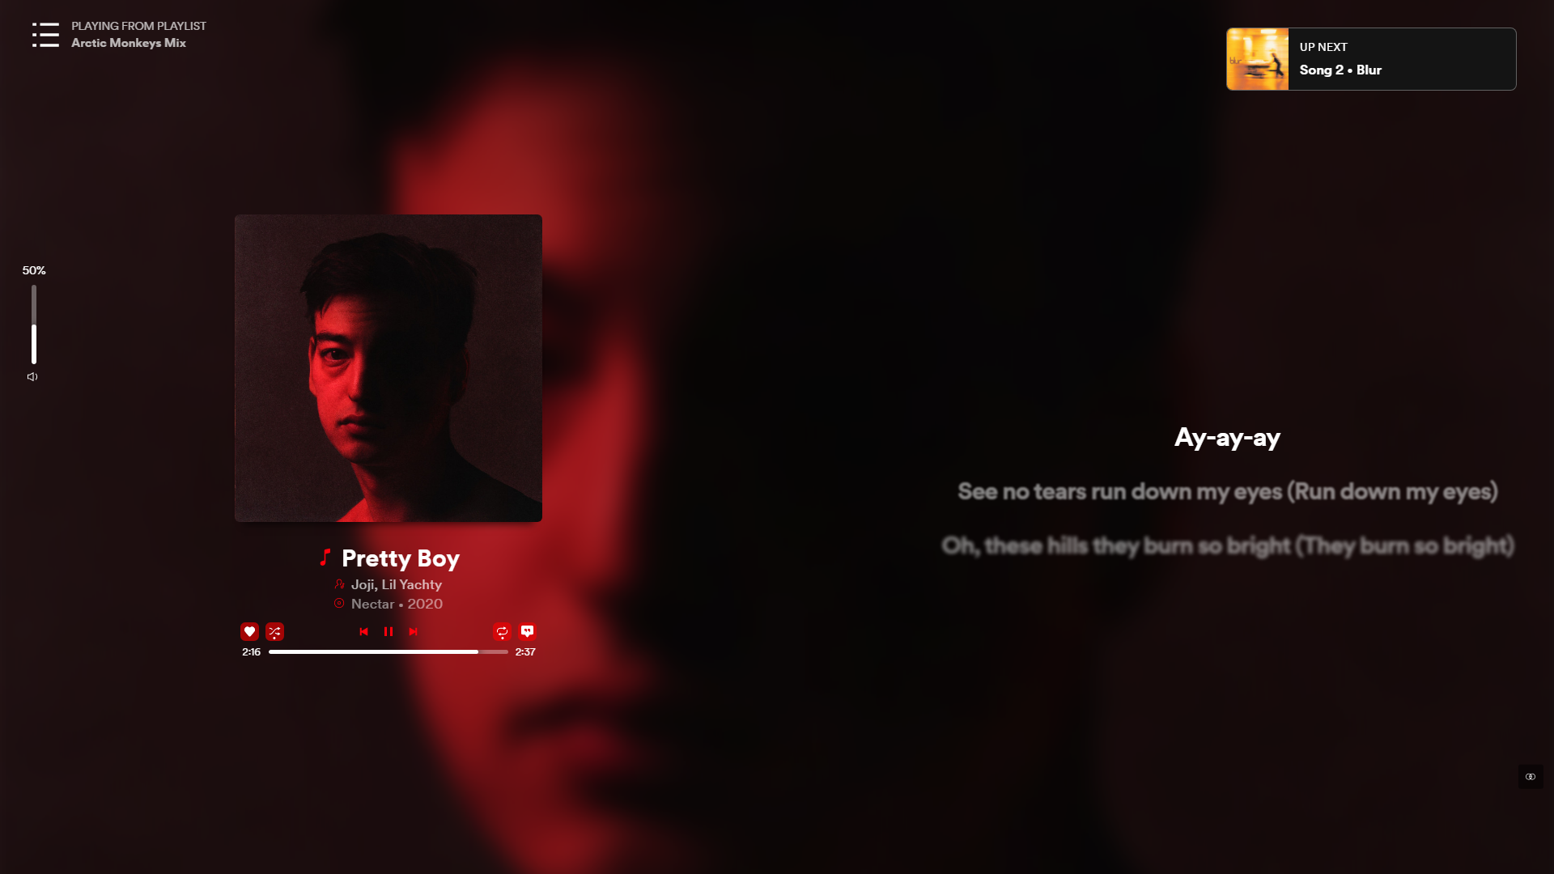Pause the current song
This screenshot has height=874, width=1554.
(388, 631)
